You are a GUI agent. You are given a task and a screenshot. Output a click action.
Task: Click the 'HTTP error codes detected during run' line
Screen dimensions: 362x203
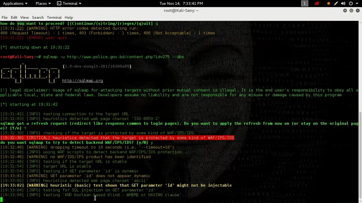point(69,28)
